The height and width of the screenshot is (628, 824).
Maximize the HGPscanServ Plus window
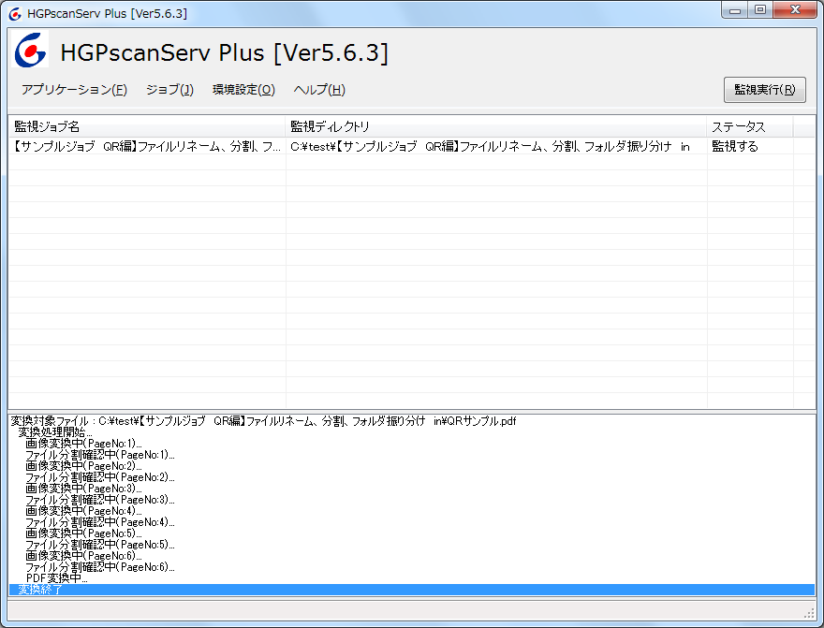pos(760,10)
